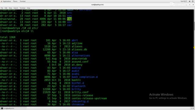Click the avahi directory name
The image size is (195, 110).
(x=75, y=74)
